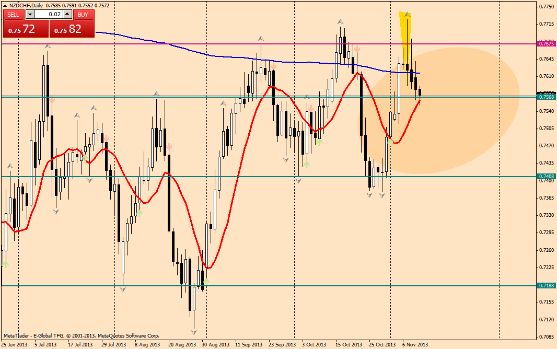Click the 0.7365 price axis label

coord(547,198)
